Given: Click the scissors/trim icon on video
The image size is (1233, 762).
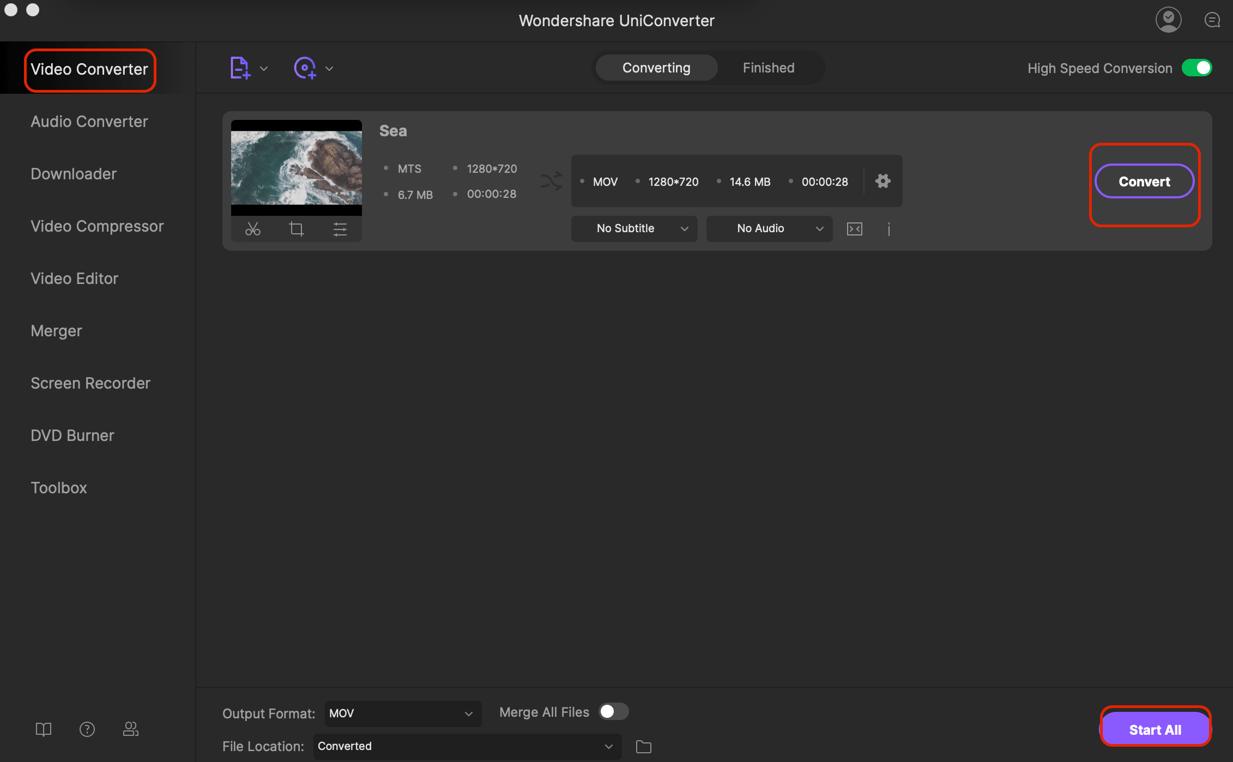Looking at the screenshot, I should (253, 229).
